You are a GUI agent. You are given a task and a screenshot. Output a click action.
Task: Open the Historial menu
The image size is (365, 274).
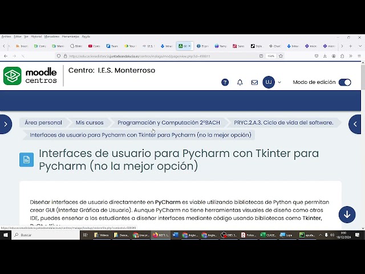point(36,37)
